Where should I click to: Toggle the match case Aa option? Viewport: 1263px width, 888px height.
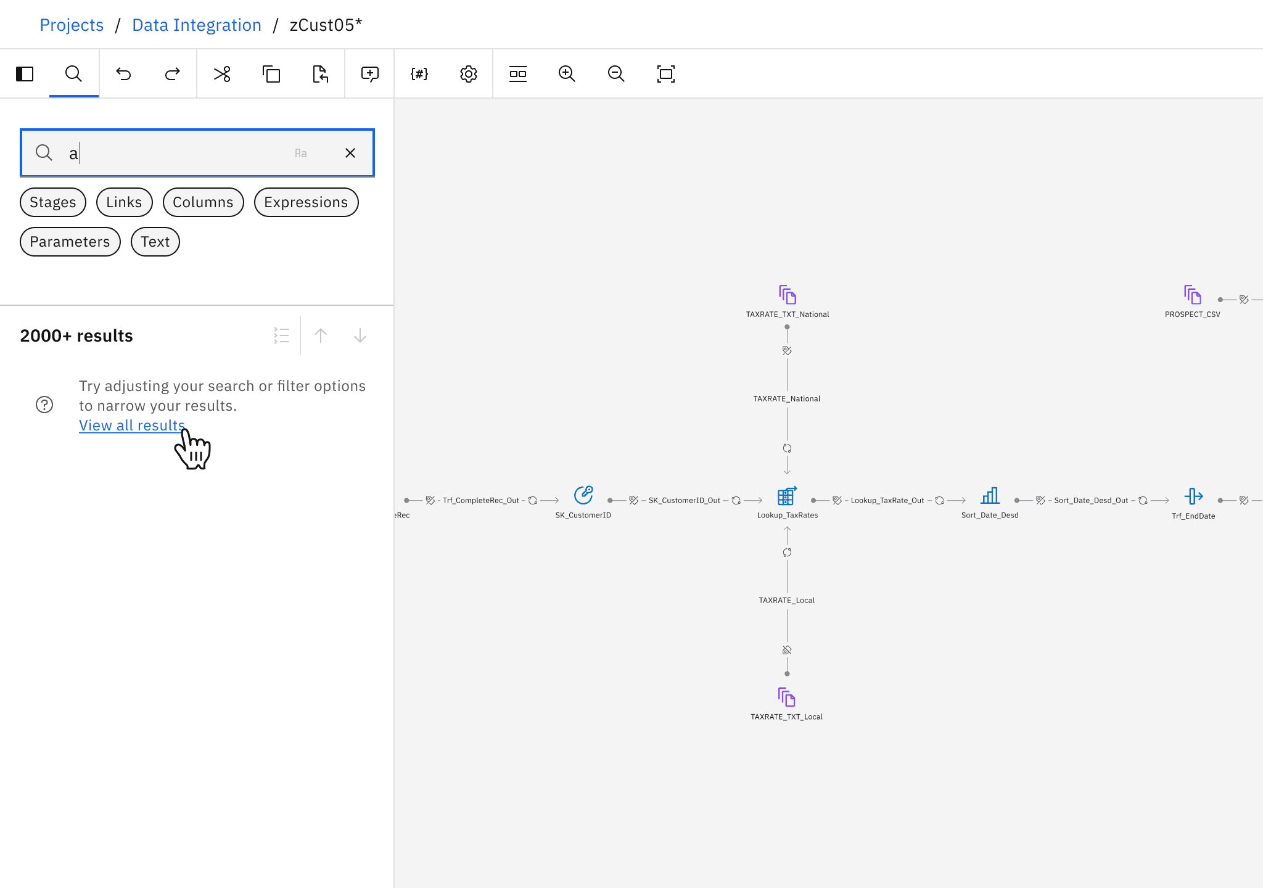click(301, 153)
